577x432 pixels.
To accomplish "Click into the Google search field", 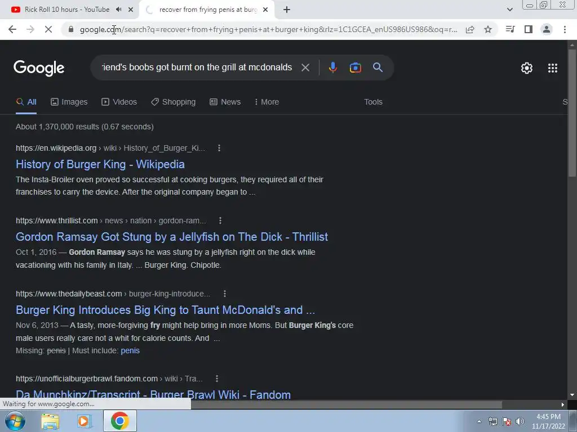I will [197, 67].
